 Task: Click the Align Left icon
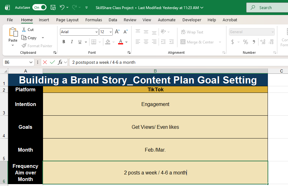click(138, 42)
